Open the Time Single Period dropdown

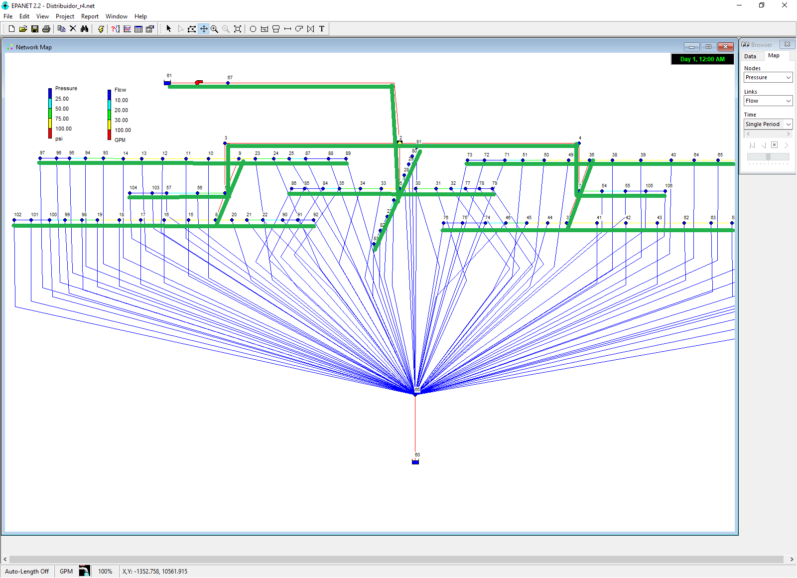(x=768, y=124)
